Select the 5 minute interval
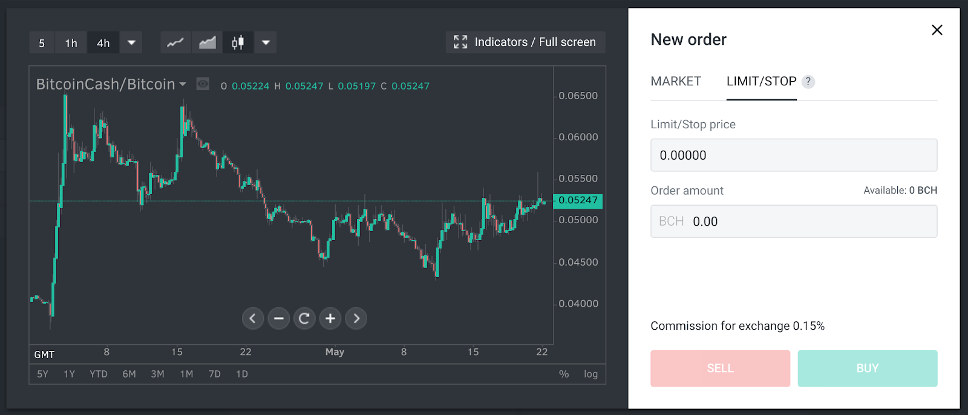The height and width of the screenshot is (415, 968). pyautogui.click(x=42, y=43)
